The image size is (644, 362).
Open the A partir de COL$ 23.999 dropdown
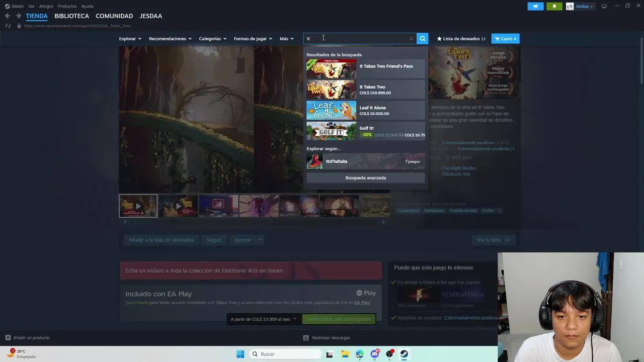(x=264, y=319)
